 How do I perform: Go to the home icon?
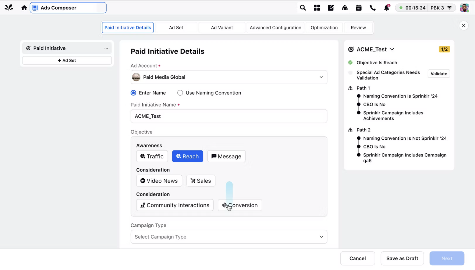24,8
